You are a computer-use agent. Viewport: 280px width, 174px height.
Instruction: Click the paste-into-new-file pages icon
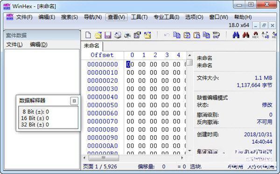206,35
